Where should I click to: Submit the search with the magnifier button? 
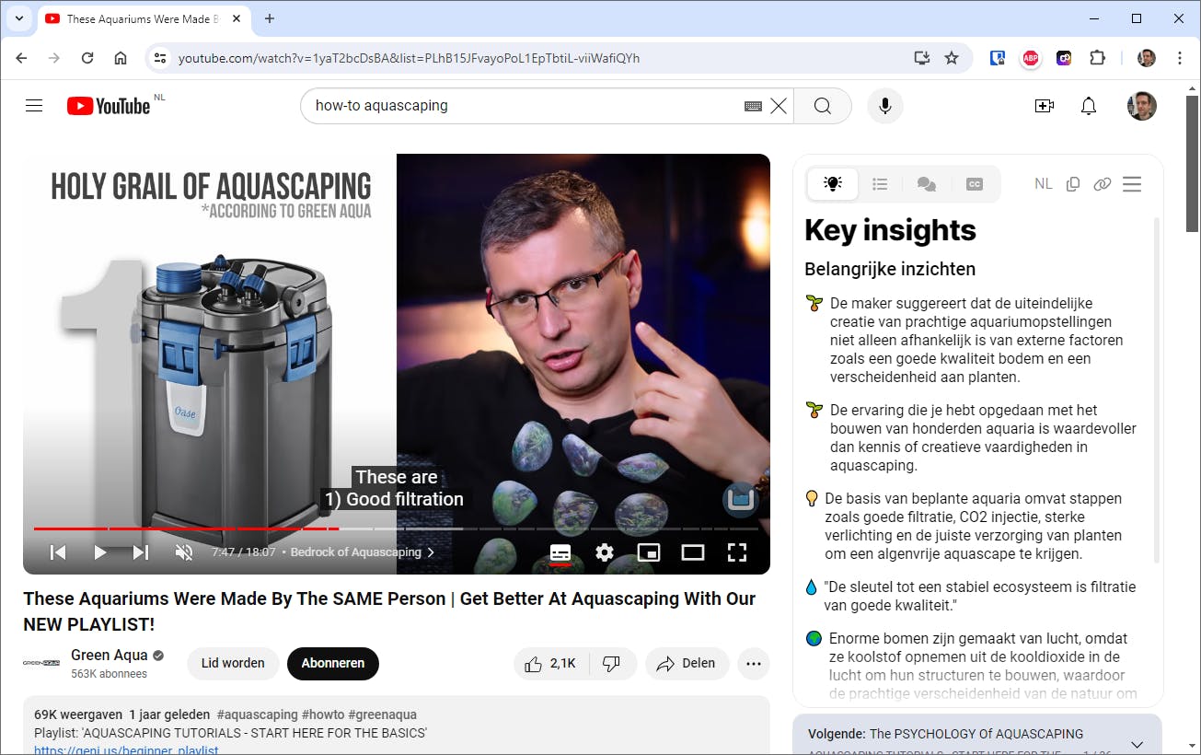[x=823, y=106]
